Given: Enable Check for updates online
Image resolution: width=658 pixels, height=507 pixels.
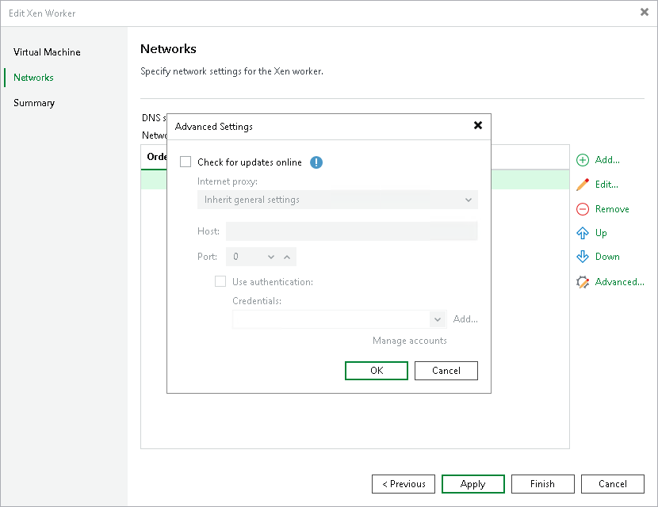Looking at the screenshot, I should [186, 162].
